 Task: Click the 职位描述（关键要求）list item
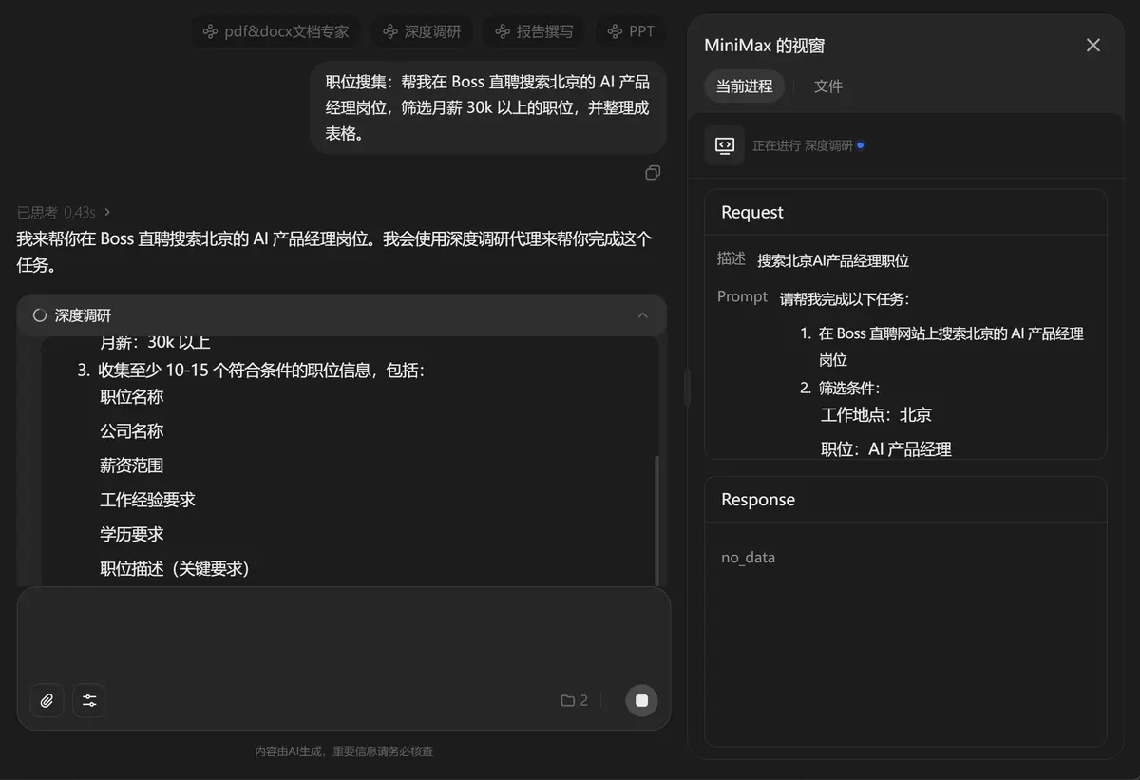click(175, 568)
